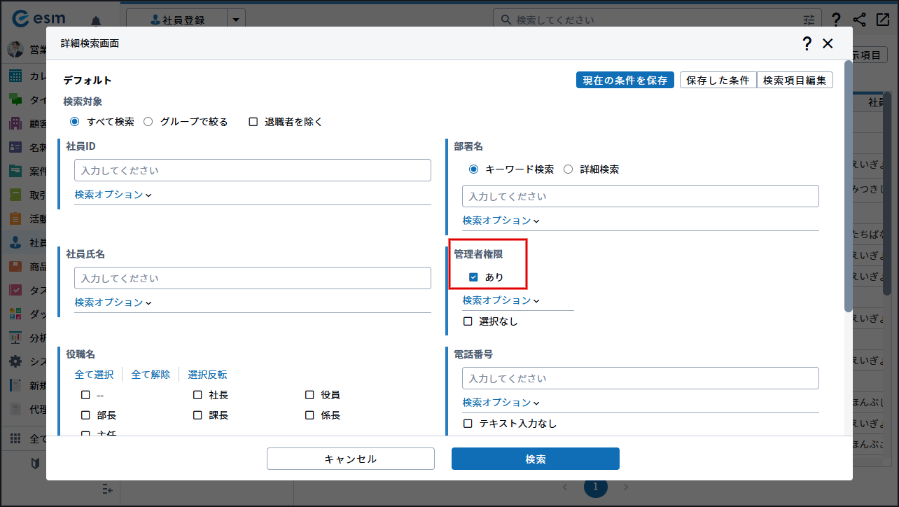The image size is (899, 507).
Task: Expand 検索オプション under 部署名
Action: (x=501, y=221)
